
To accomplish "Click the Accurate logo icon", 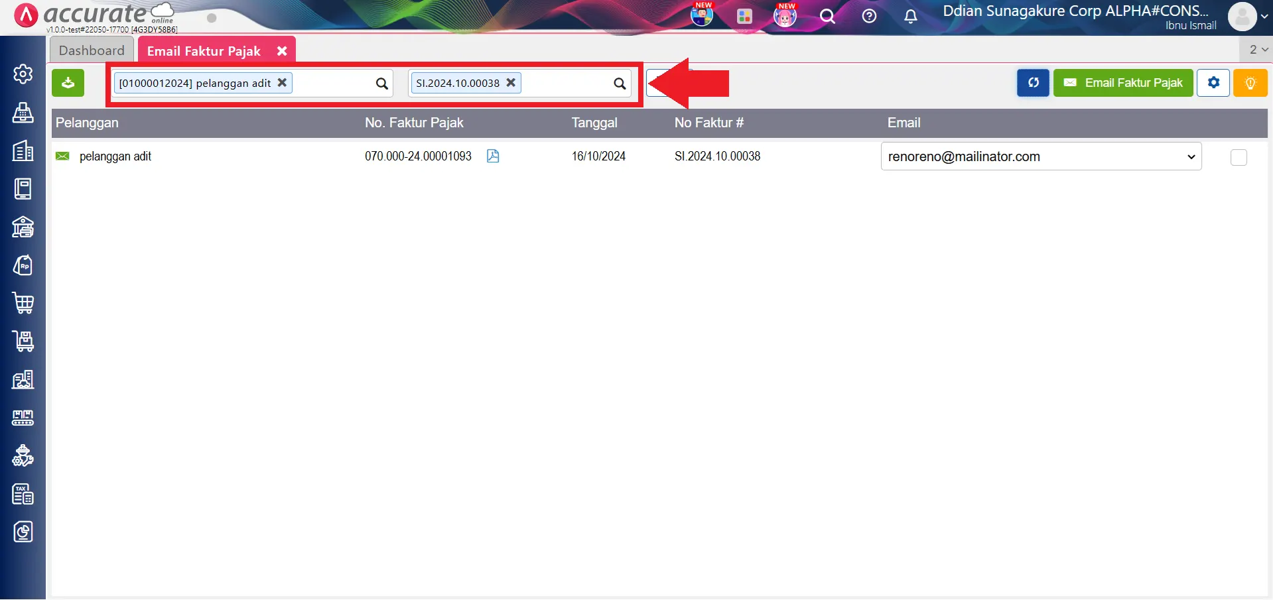I will click(26, 15).
